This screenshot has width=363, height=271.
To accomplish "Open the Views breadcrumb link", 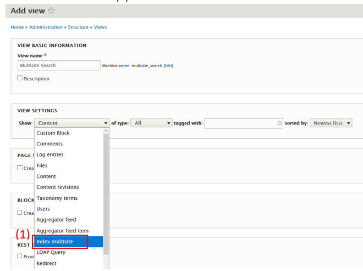I will tap(100, 27).
